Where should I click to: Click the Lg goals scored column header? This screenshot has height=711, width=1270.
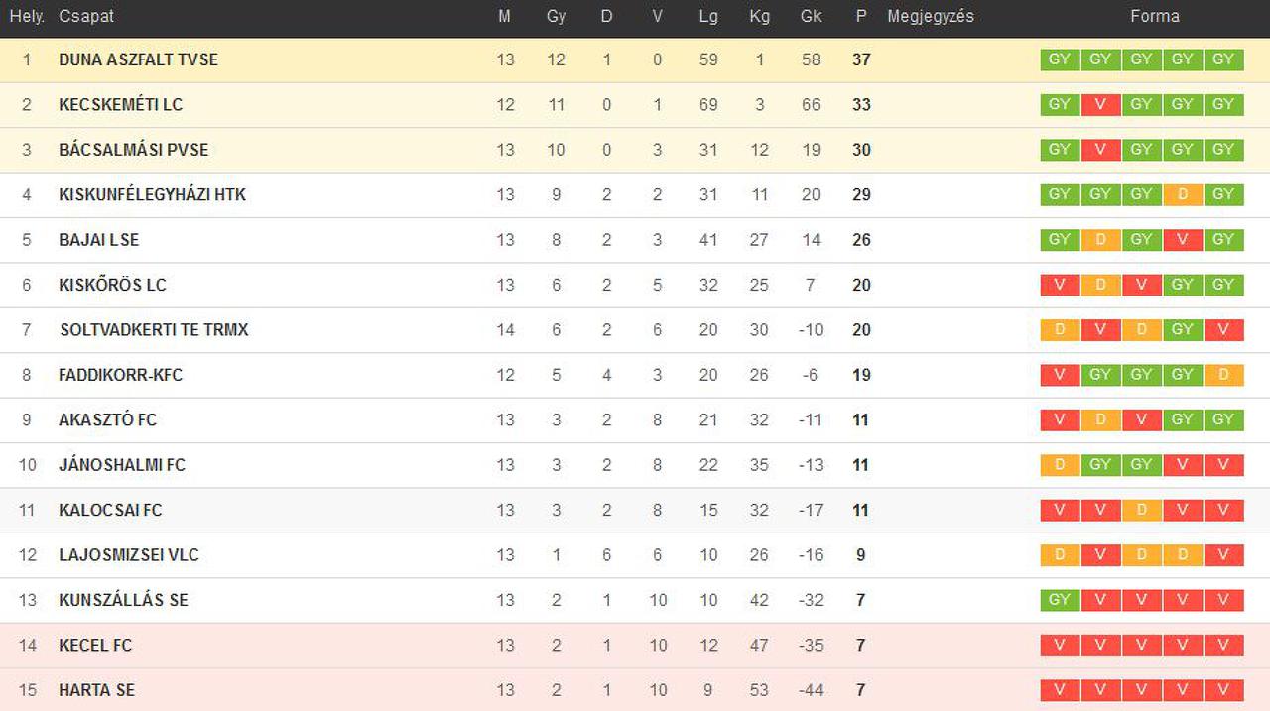tap(707, 16)
